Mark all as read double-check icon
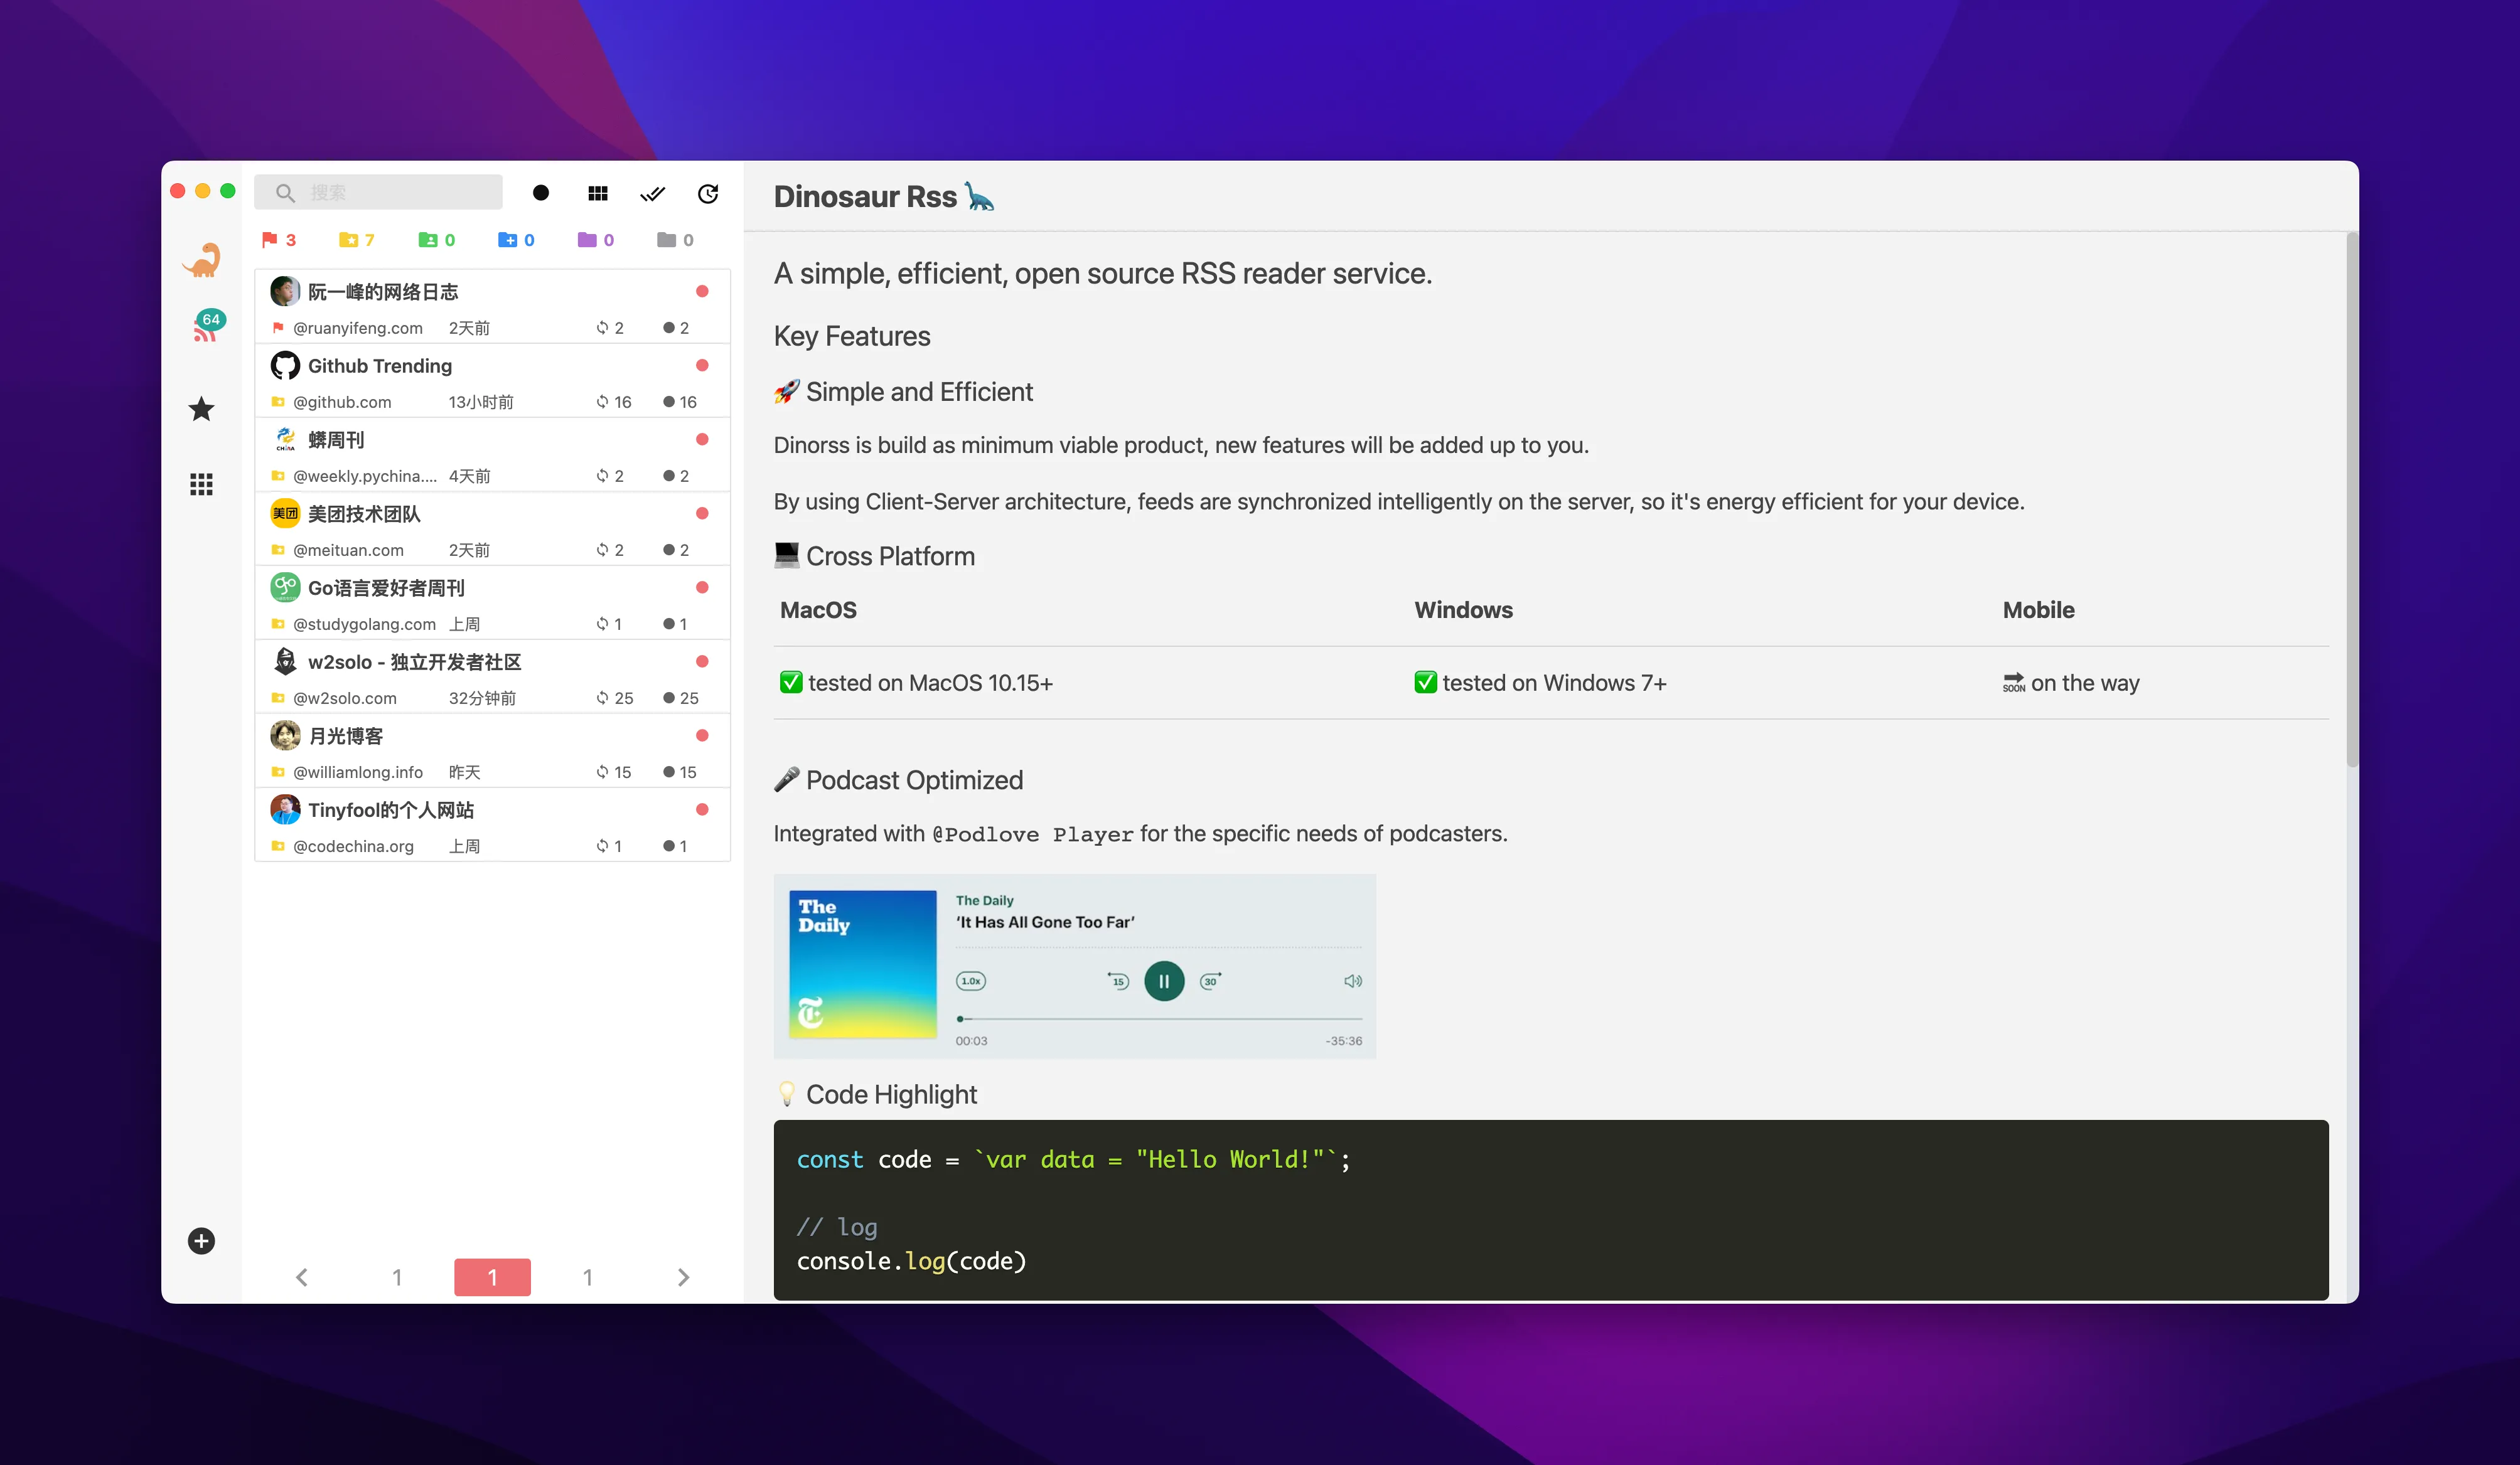 pyautogui.click(x=652, y=193)
